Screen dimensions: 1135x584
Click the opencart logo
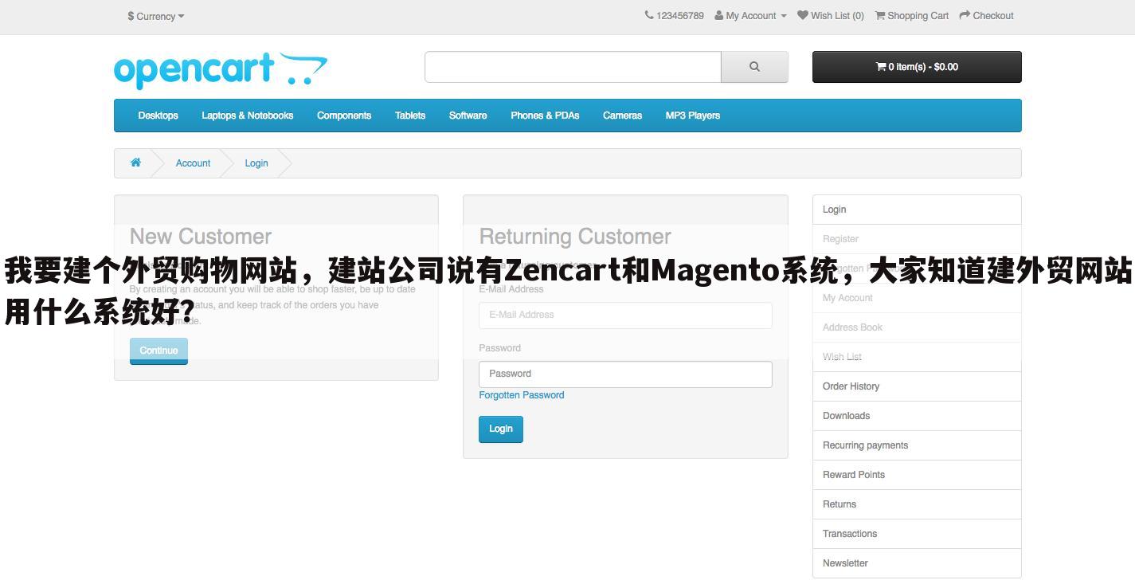pyautogui.click(x=221, y=70)
